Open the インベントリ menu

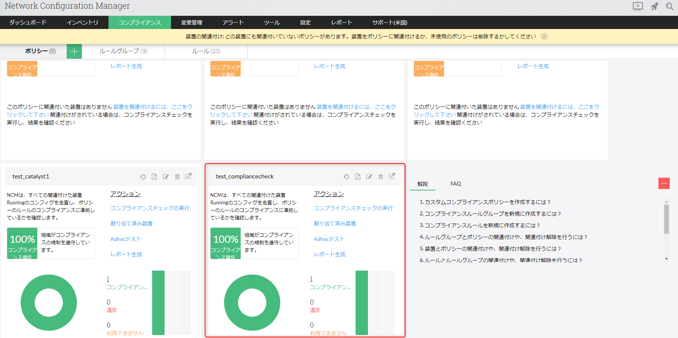pyautogui.click(x=82, y=23)
